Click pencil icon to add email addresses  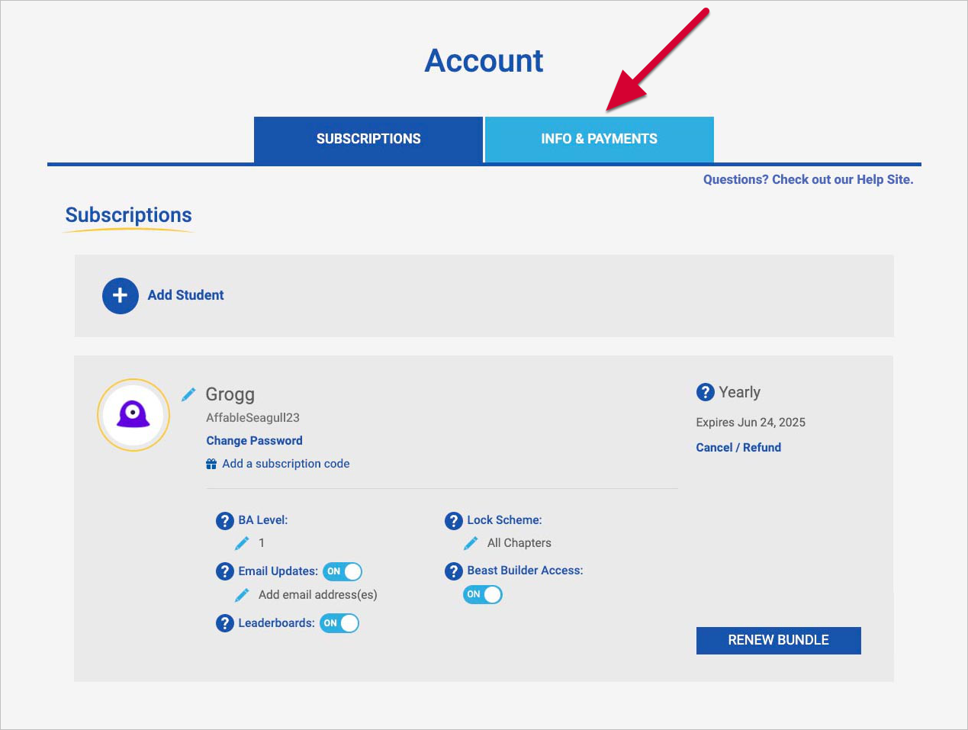(242, 595)
